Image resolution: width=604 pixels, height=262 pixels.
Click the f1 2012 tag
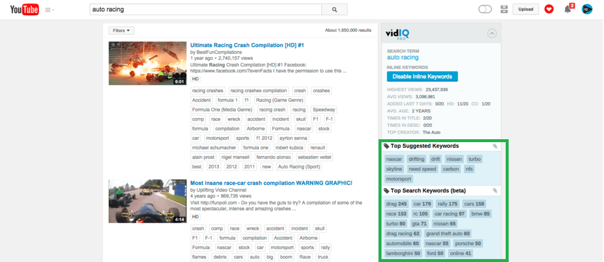pos(264,138)
